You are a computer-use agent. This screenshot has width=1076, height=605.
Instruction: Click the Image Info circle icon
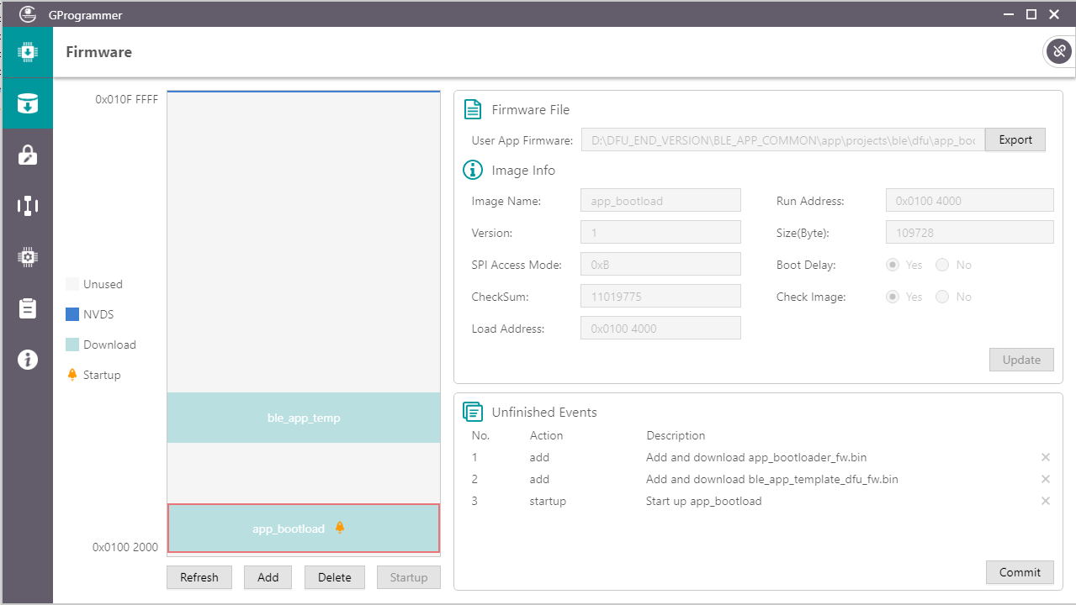[473, 171]
